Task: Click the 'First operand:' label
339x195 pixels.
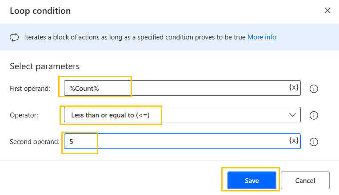Action: coord(30,89)
